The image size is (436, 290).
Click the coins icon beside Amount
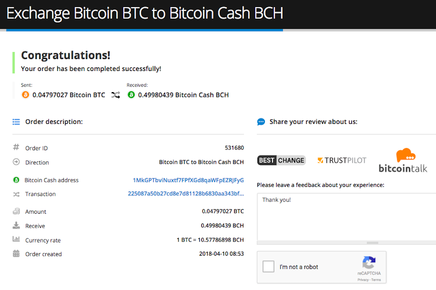tap(16, 211)
